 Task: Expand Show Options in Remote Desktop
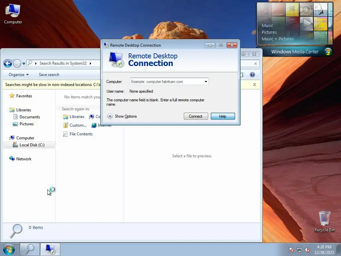point(122,116)
